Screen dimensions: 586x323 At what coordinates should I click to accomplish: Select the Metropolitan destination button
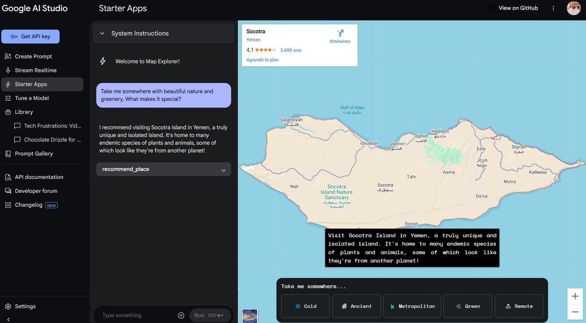412,306
